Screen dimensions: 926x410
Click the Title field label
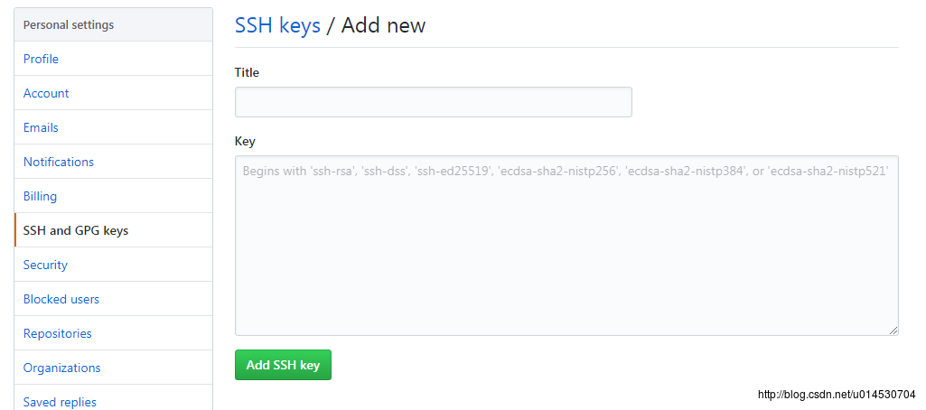[247, 72]
